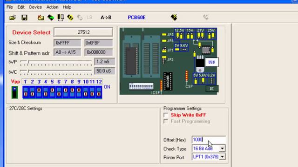Viewport: 298px width, 167px height.
Task: Click the greyed-out chip icon beside LB
Action: point(80,18)
